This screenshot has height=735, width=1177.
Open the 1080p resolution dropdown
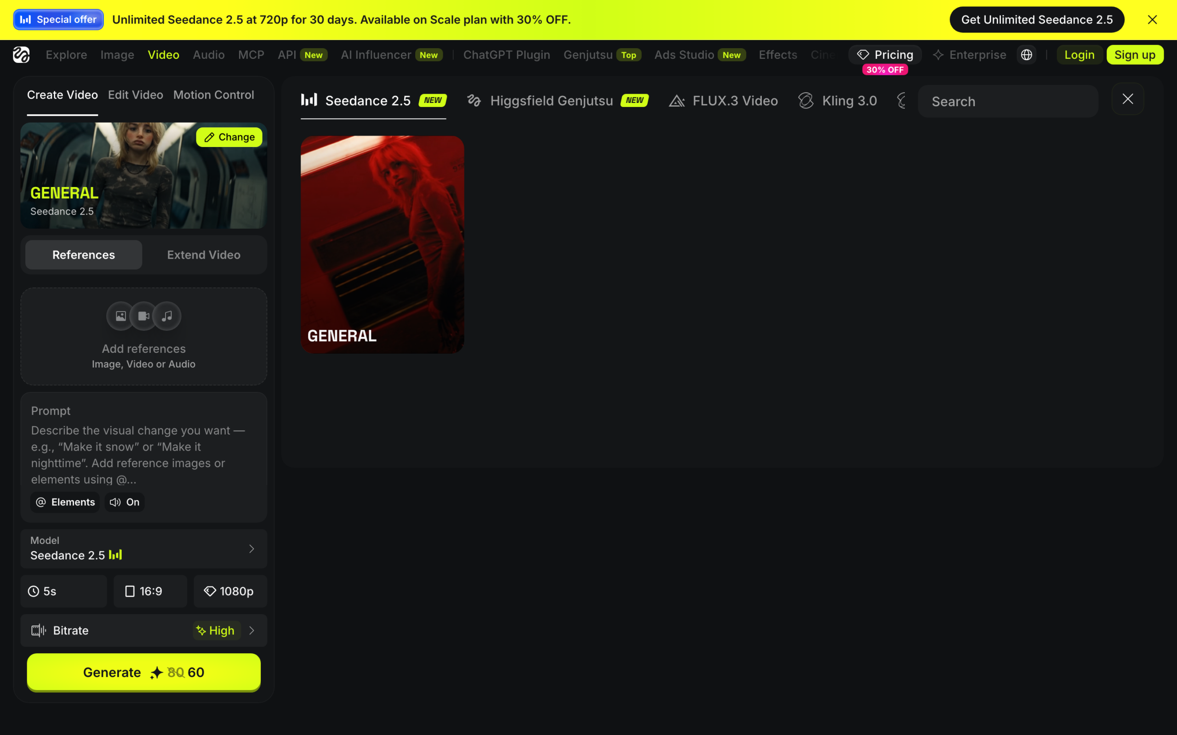tap(230, 591)
